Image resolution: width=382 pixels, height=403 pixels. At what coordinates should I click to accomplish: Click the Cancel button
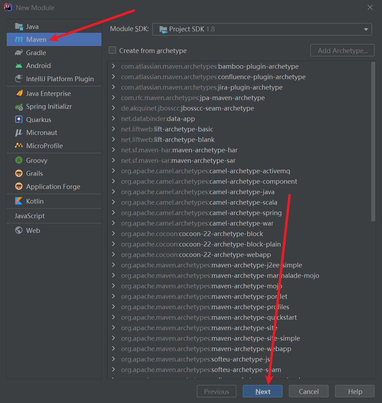309,391
